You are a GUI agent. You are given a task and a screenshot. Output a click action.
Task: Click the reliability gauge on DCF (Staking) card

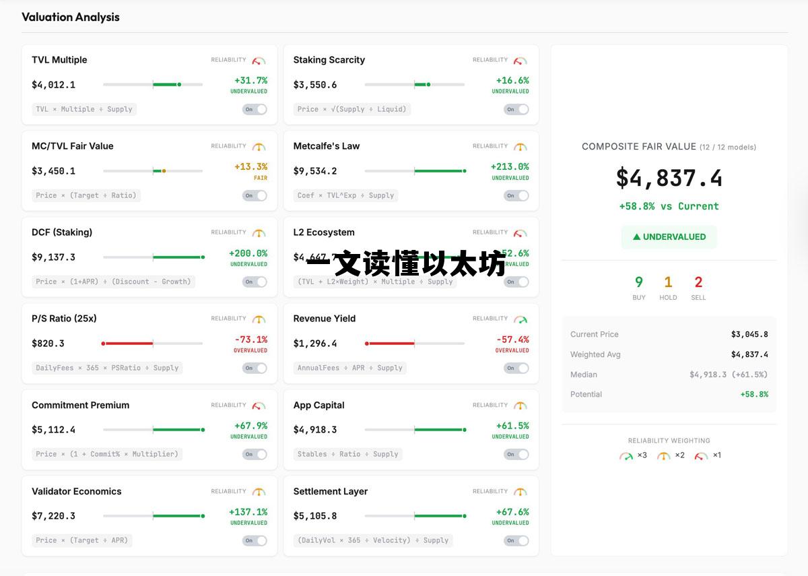click(258, 232)
